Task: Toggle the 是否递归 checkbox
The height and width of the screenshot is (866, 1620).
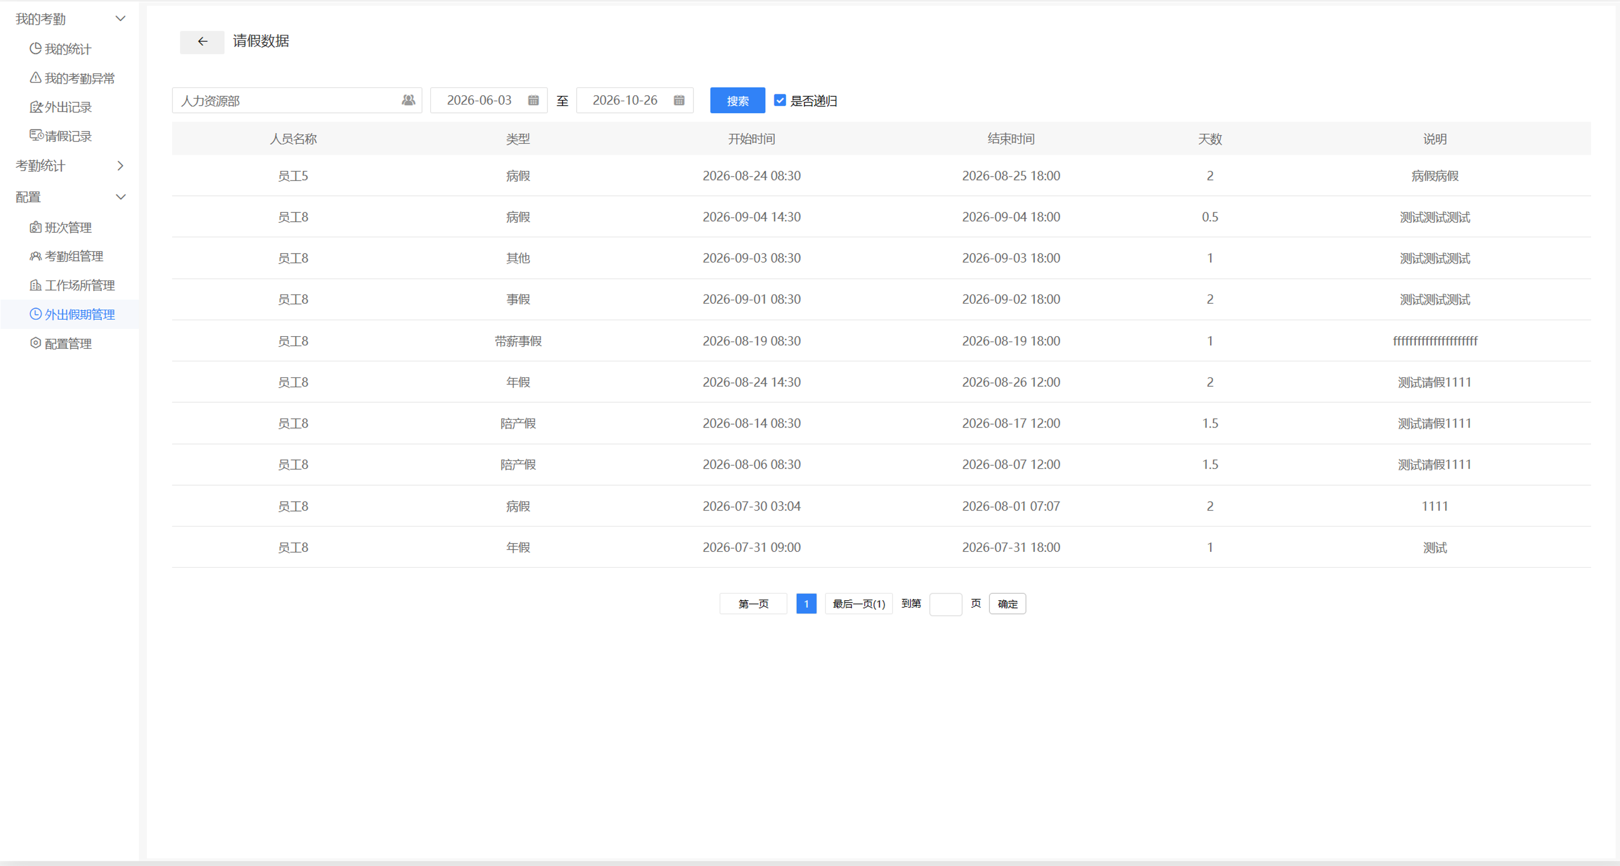Action: [780, 100]
